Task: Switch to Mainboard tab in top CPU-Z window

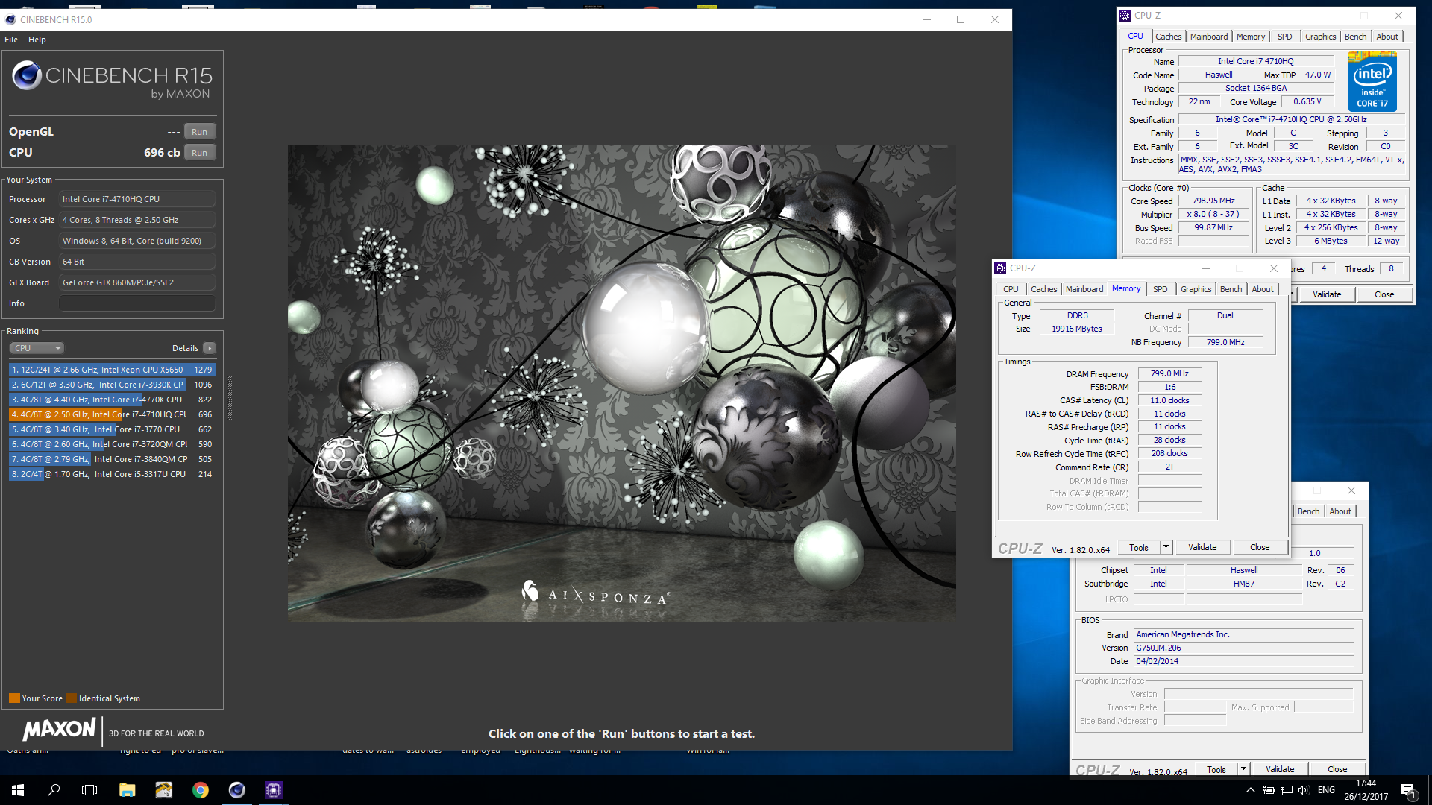Action: point(1208,37)
